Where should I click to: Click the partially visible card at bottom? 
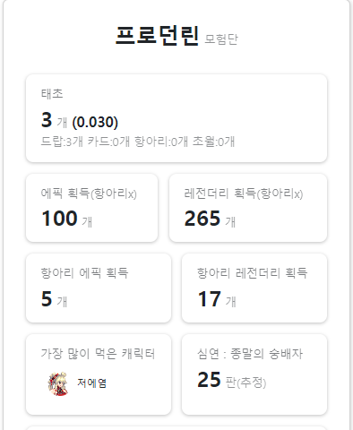coord(176,428)
